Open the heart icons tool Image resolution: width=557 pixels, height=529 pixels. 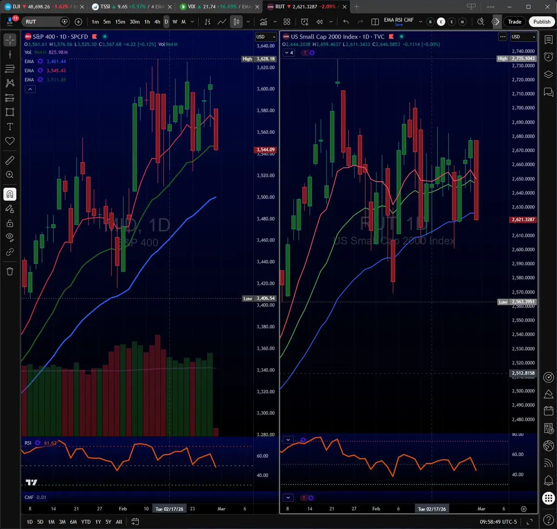click(x=10, y=141)
